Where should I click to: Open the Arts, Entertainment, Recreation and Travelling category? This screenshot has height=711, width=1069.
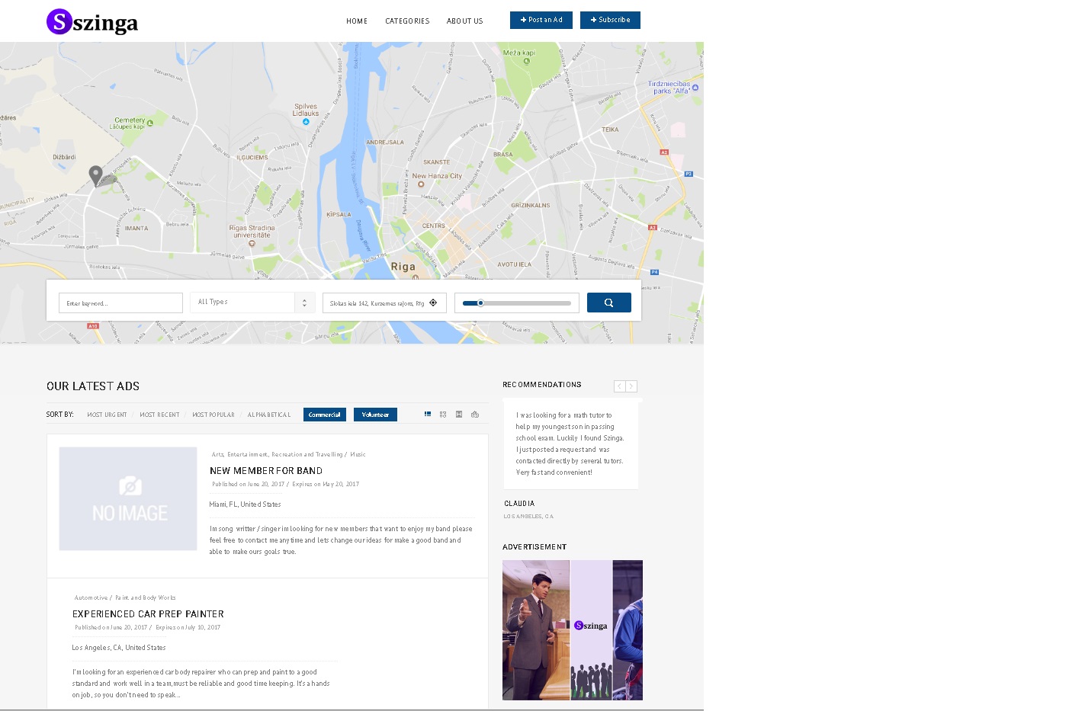277,454
